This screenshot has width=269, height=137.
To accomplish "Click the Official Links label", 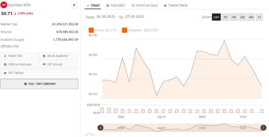I will tap(9, 46).
